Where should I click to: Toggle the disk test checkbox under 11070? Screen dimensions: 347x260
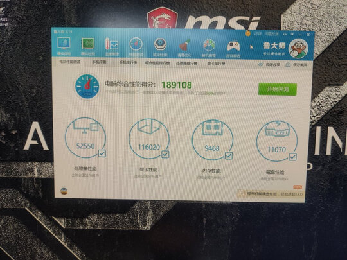point(292,157)
